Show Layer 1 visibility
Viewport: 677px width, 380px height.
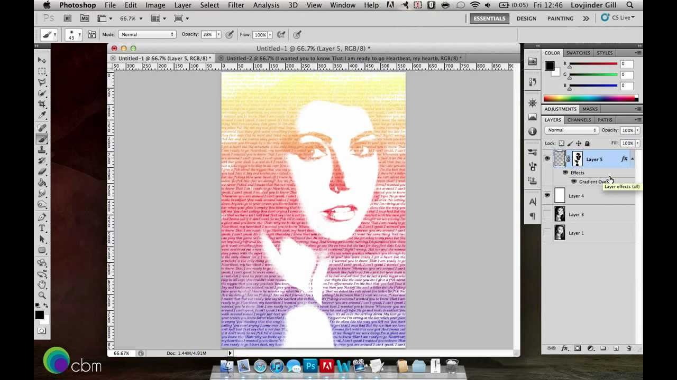point(547,233)
